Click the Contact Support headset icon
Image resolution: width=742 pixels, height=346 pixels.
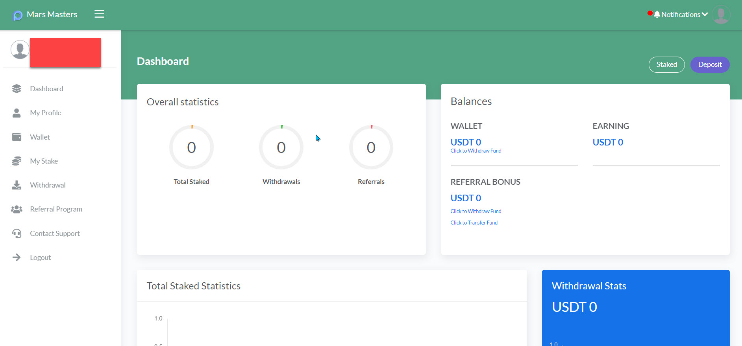[x=17, y=234]
